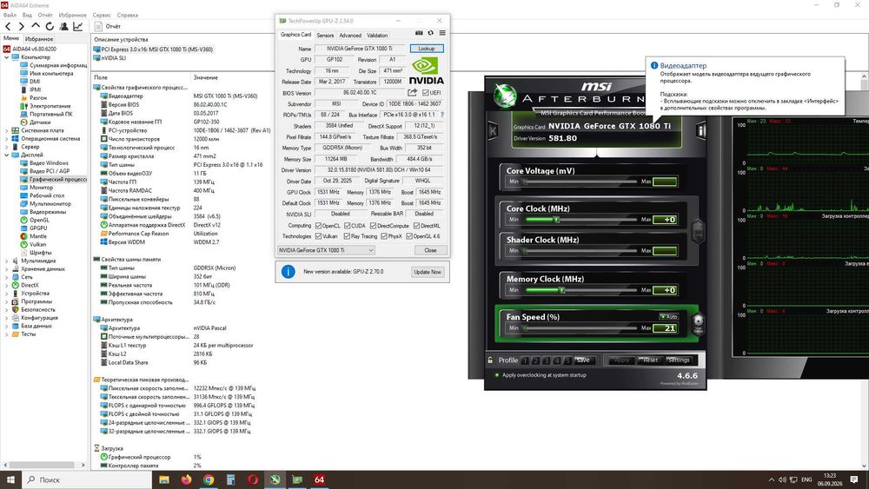Click Afterburner user define fan icon
869x489 pixels.
point(699,322)
